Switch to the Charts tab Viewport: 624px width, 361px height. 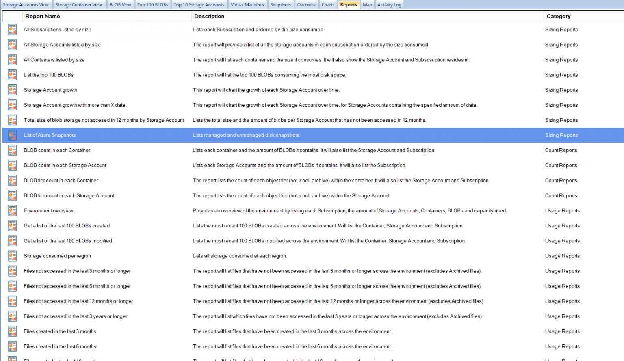[328, 5]
